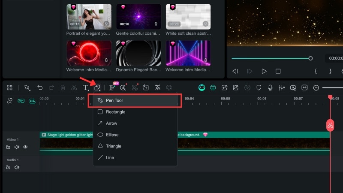The width and height of the screenshot is (343, 193).
Task: Choose Rectangle from the shape menu
Action: click(135, 112)
